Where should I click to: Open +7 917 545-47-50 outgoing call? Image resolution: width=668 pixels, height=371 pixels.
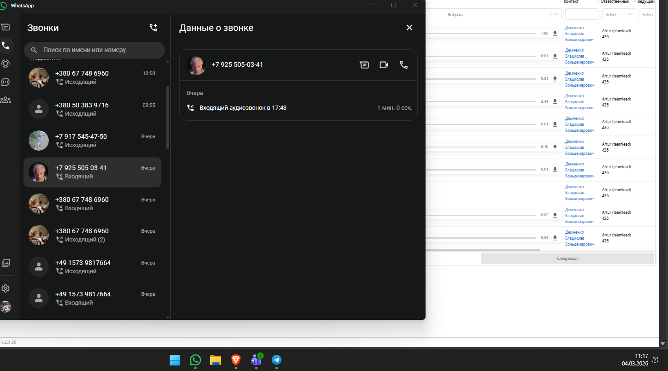92,141
